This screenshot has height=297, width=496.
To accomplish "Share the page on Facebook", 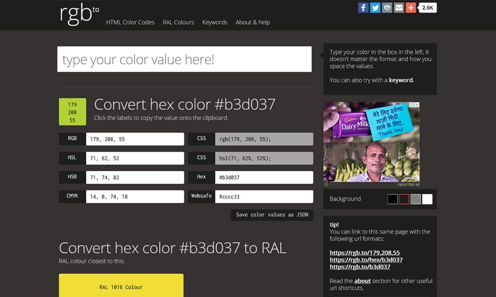I will pos(364,7).
